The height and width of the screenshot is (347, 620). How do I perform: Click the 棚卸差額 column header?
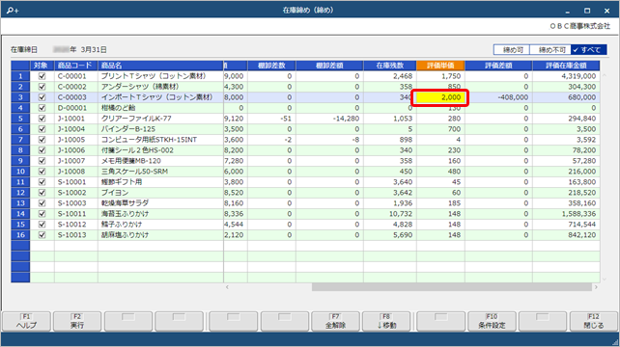tap(329, 66)
